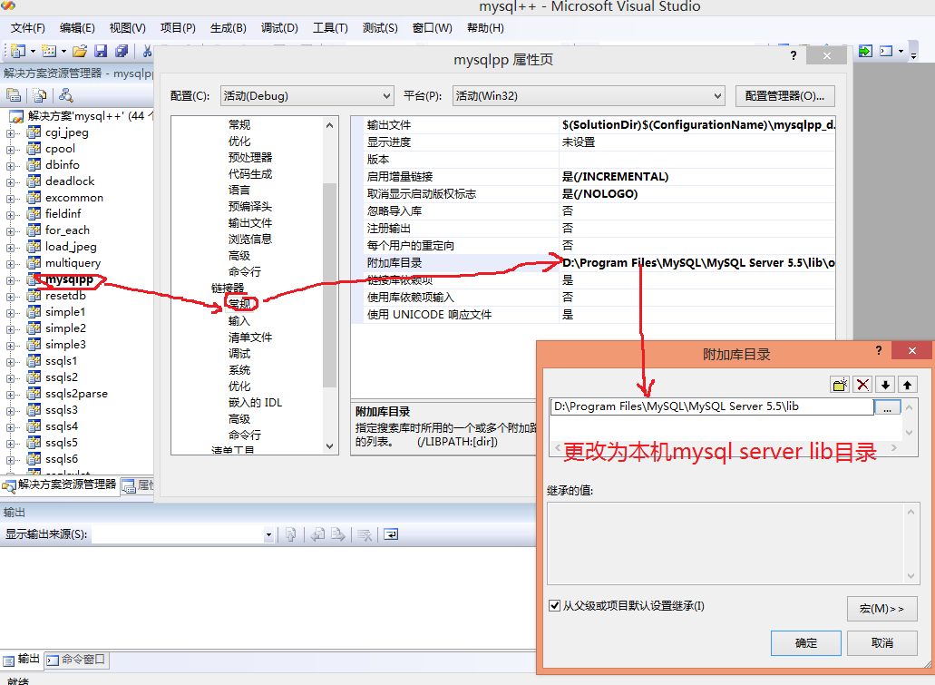The image size is (935, 685).
Task: Click the Go to Previous Message icon
Action: [x=317, y=534]
